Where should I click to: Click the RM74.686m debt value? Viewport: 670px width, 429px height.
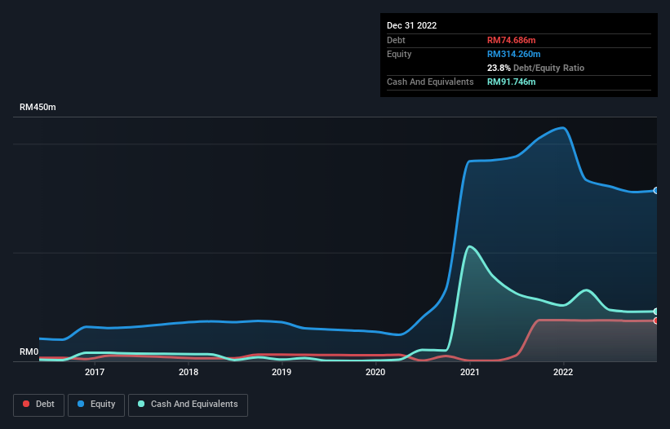click(511, 40)
